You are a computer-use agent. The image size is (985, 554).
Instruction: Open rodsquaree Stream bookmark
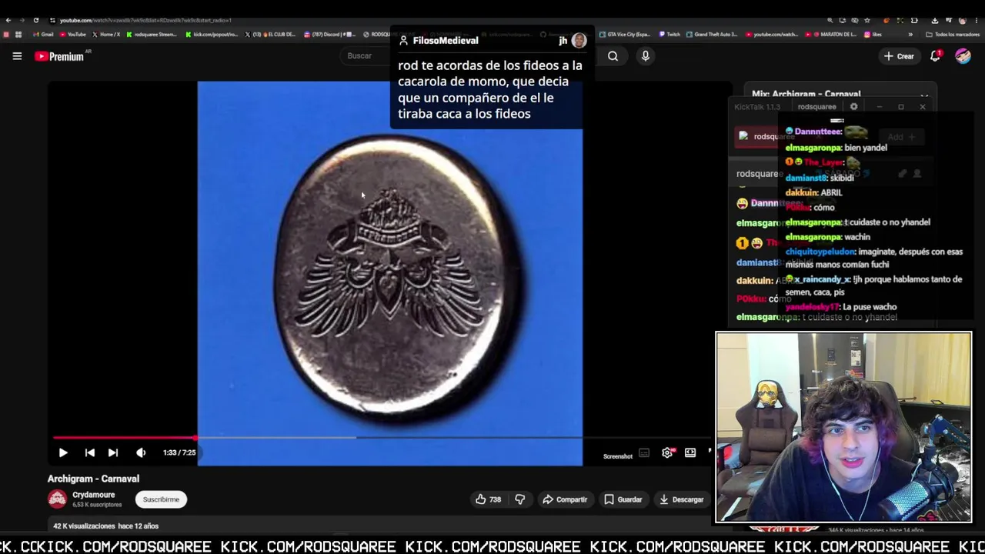pyautogui.click(x=152, y=35)
